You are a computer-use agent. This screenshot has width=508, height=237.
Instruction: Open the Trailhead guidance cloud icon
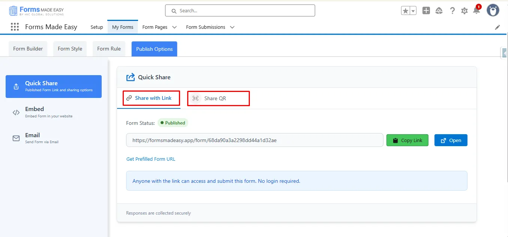tap(439, 11)
